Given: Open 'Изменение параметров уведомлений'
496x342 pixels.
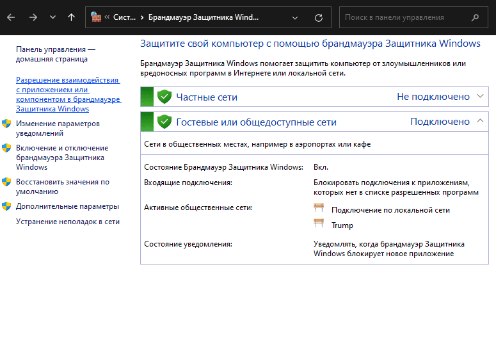Looking at the screenshot, I should coord(58,128).
